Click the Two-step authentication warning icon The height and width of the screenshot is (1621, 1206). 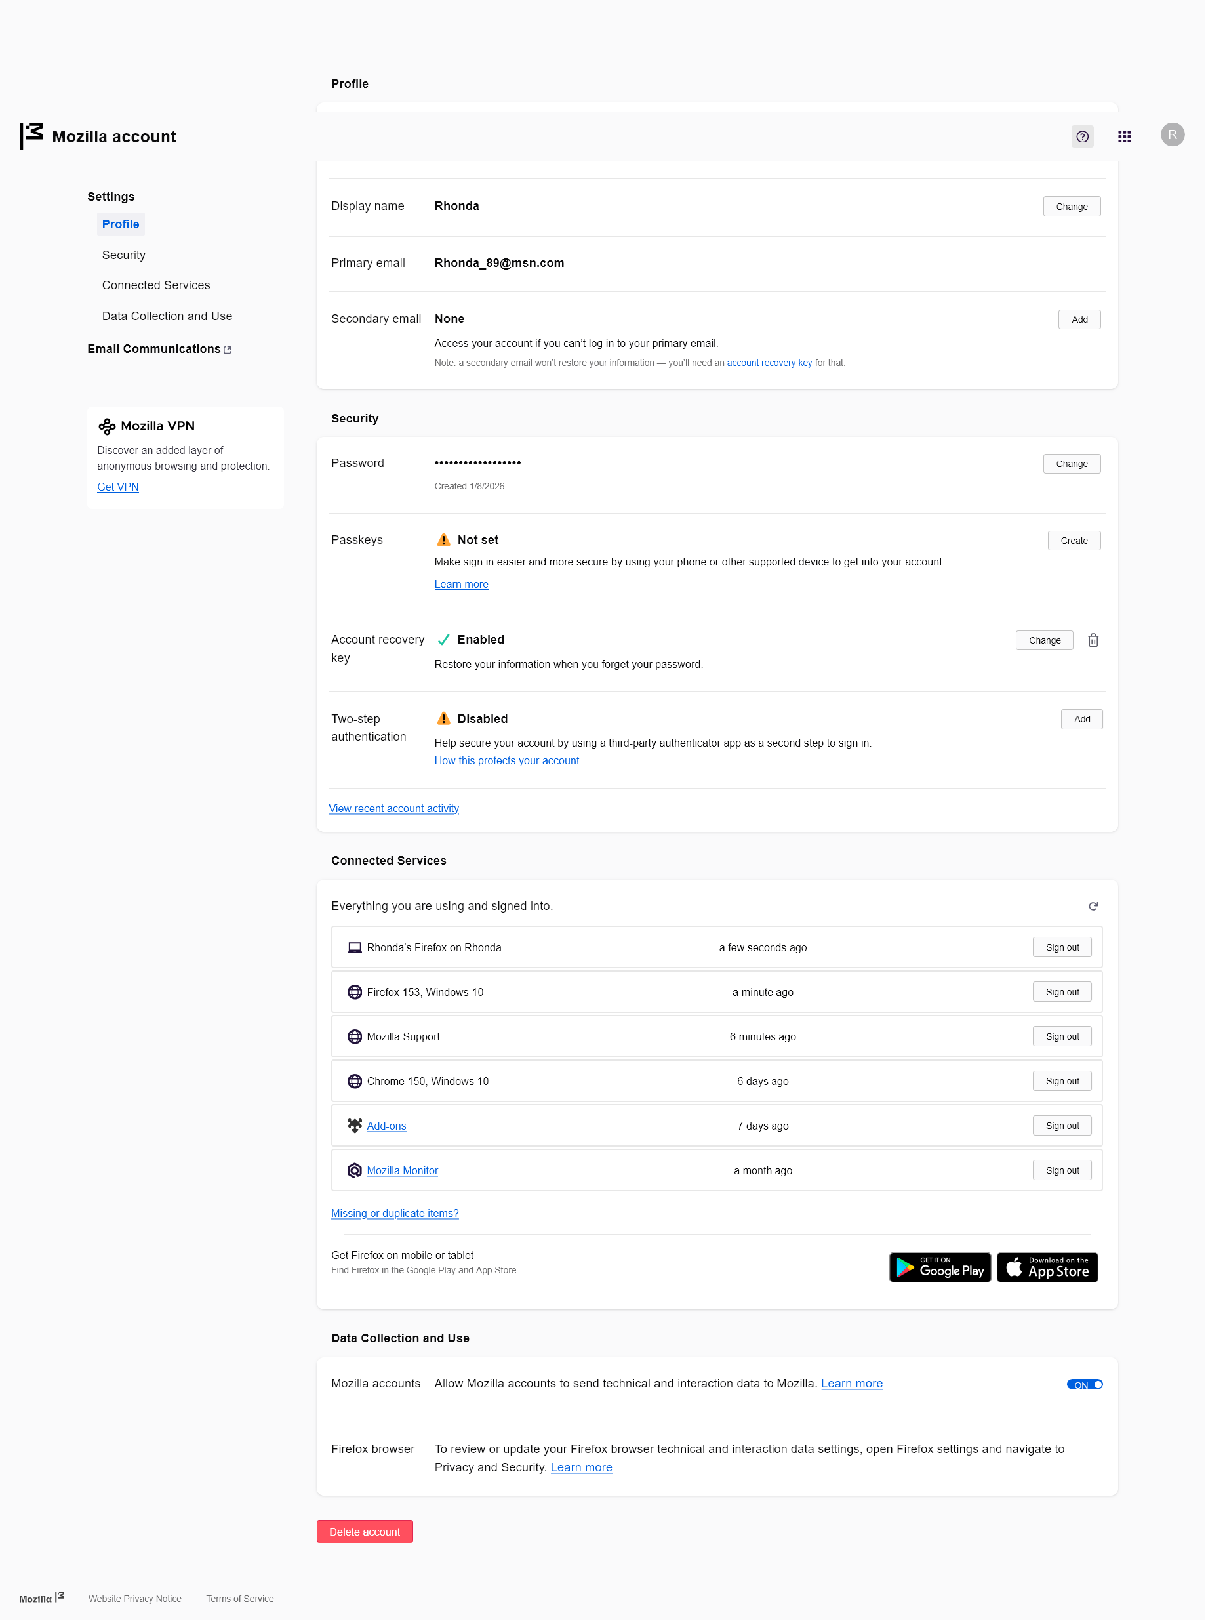tap(443, 719)
